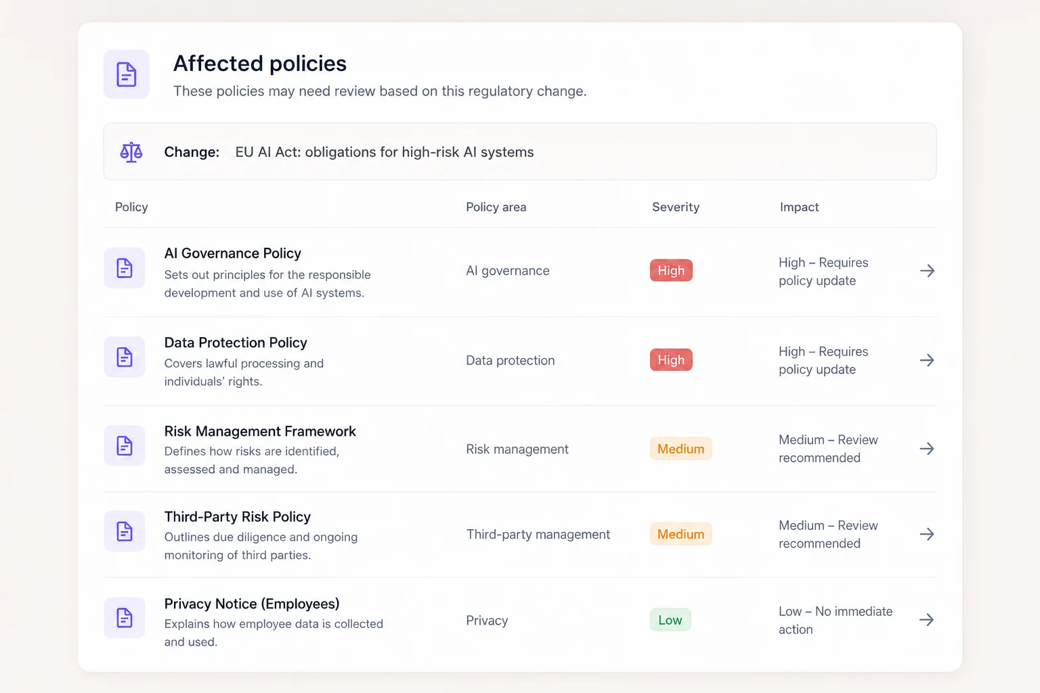Click the EU AI Act change description
1040x693 pixels.
(x=385, y=152)
